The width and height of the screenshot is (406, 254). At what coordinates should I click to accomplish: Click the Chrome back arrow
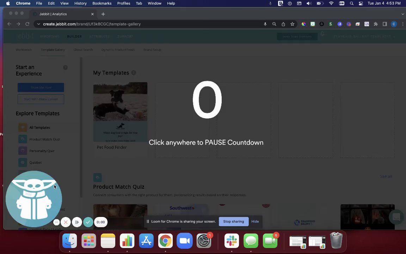[9, 24]
